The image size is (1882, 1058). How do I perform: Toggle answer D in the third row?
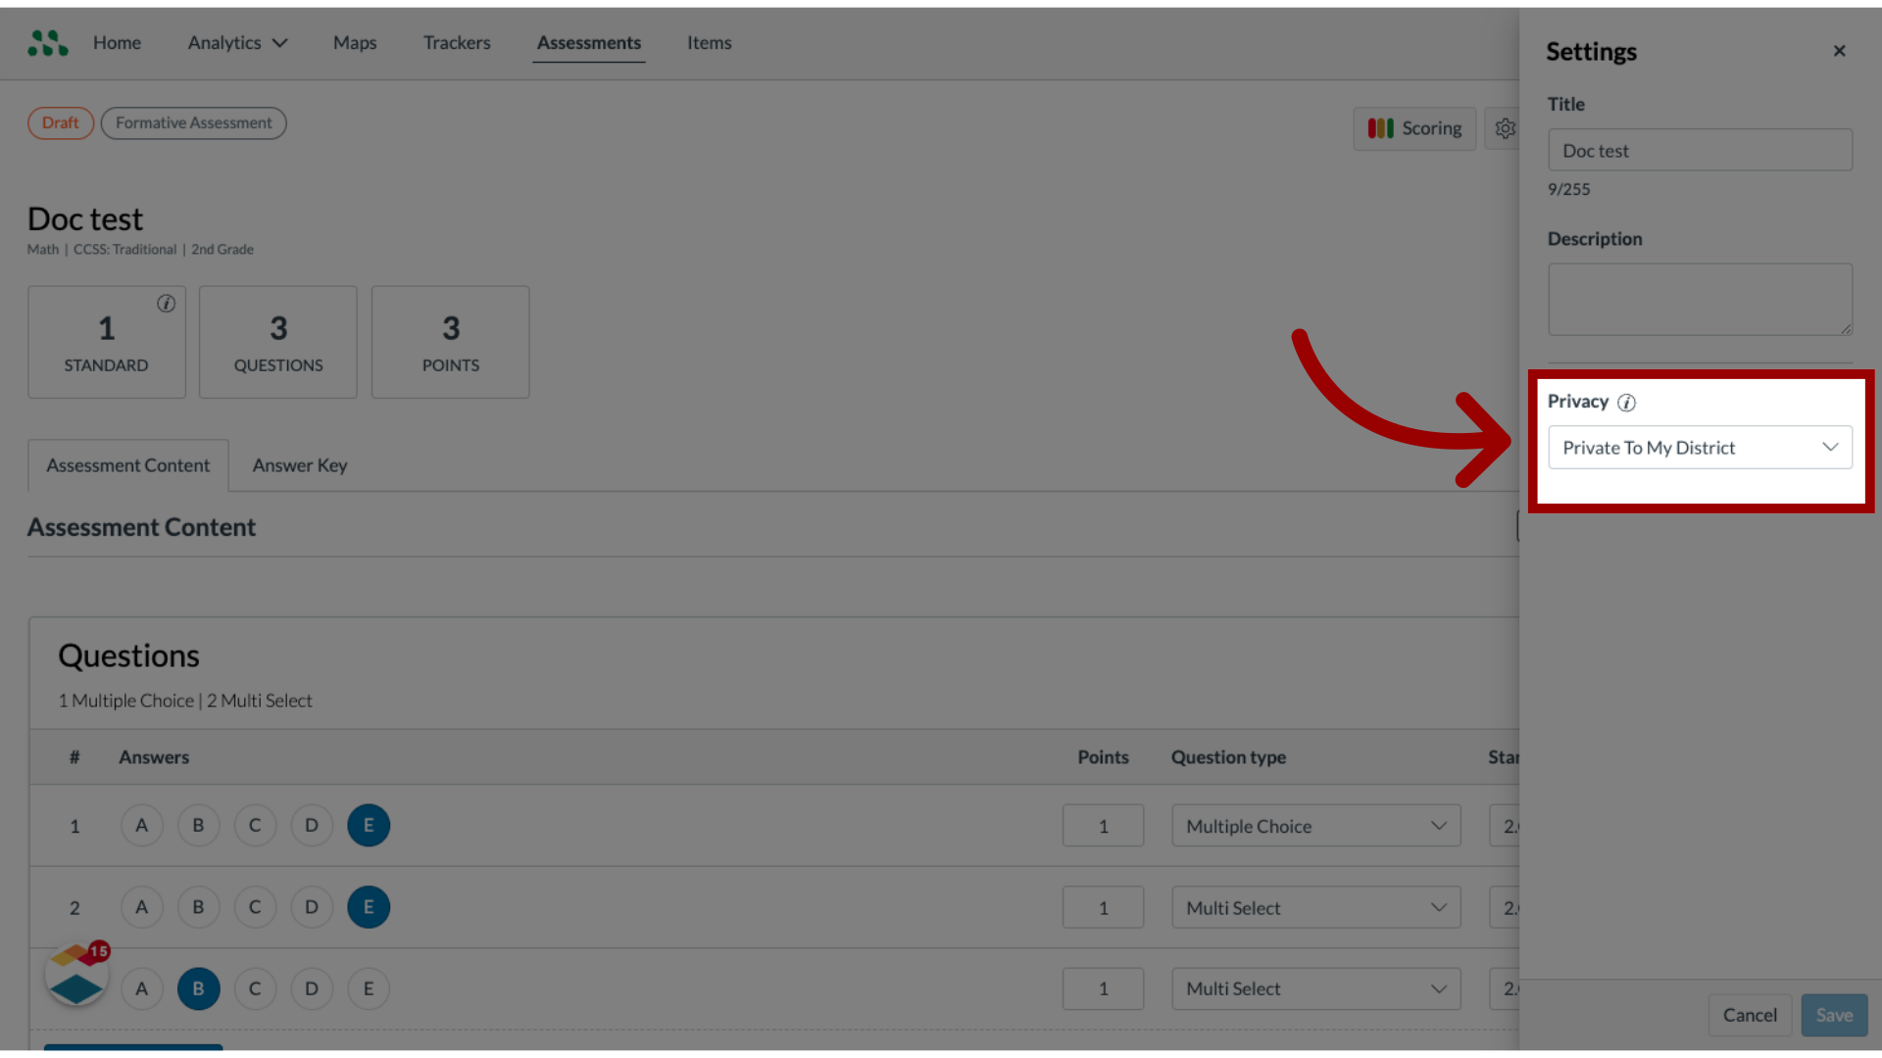click(312, 989)
